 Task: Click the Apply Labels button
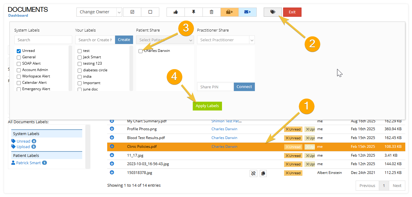[207, 106]
